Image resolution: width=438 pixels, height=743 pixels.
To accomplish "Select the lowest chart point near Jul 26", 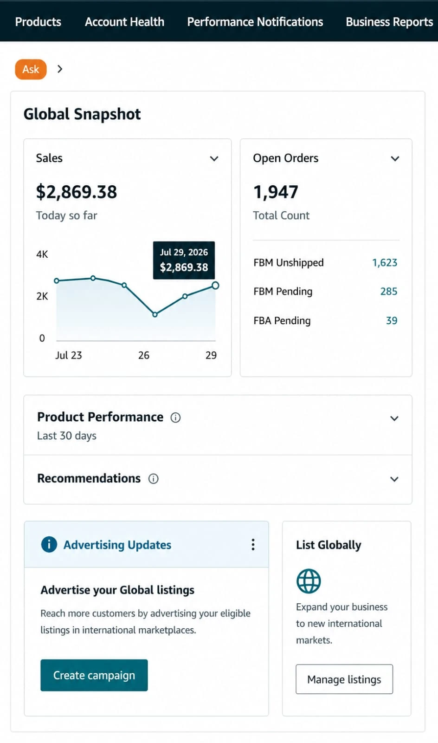I will 155,314.
